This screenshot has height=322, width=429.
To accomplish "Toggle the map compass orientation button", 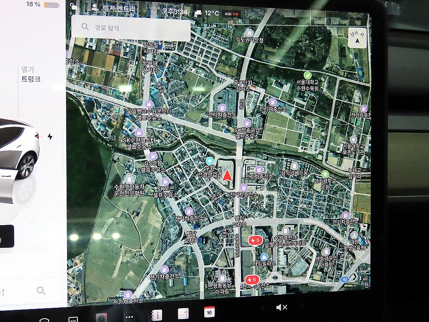I will click(357, 37).
